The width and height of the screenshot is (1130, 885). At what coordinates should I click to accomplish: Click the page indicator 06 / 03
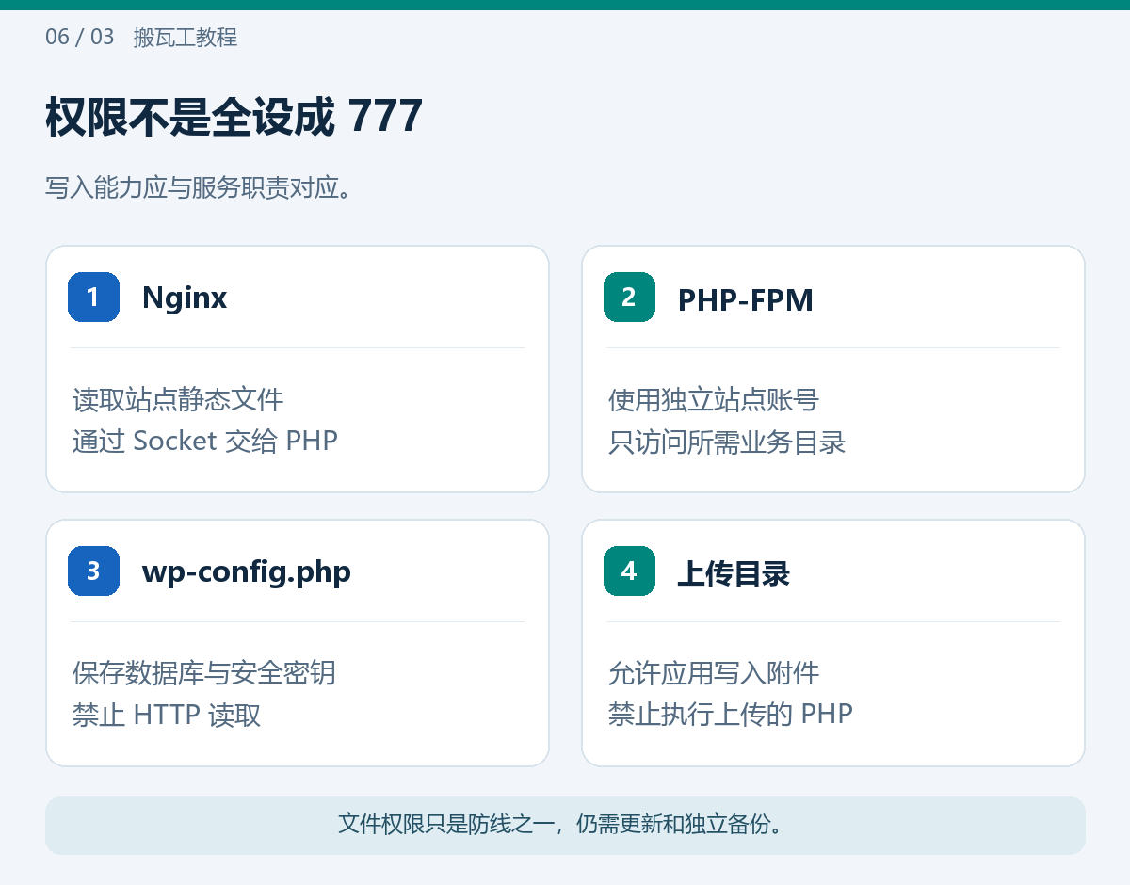coord(80,38)
